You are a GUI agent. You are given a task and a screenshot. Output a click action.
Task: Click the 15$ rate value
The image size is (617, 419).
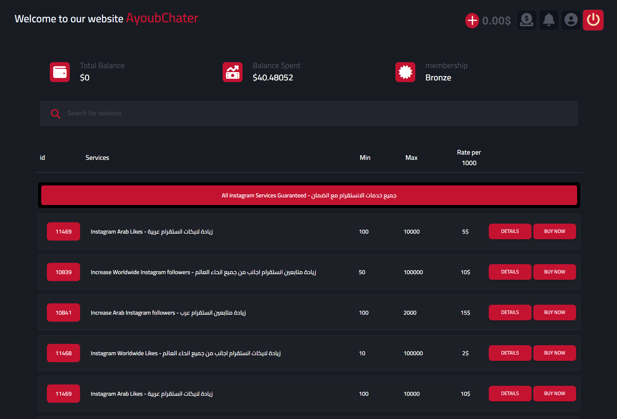[465, 313]
